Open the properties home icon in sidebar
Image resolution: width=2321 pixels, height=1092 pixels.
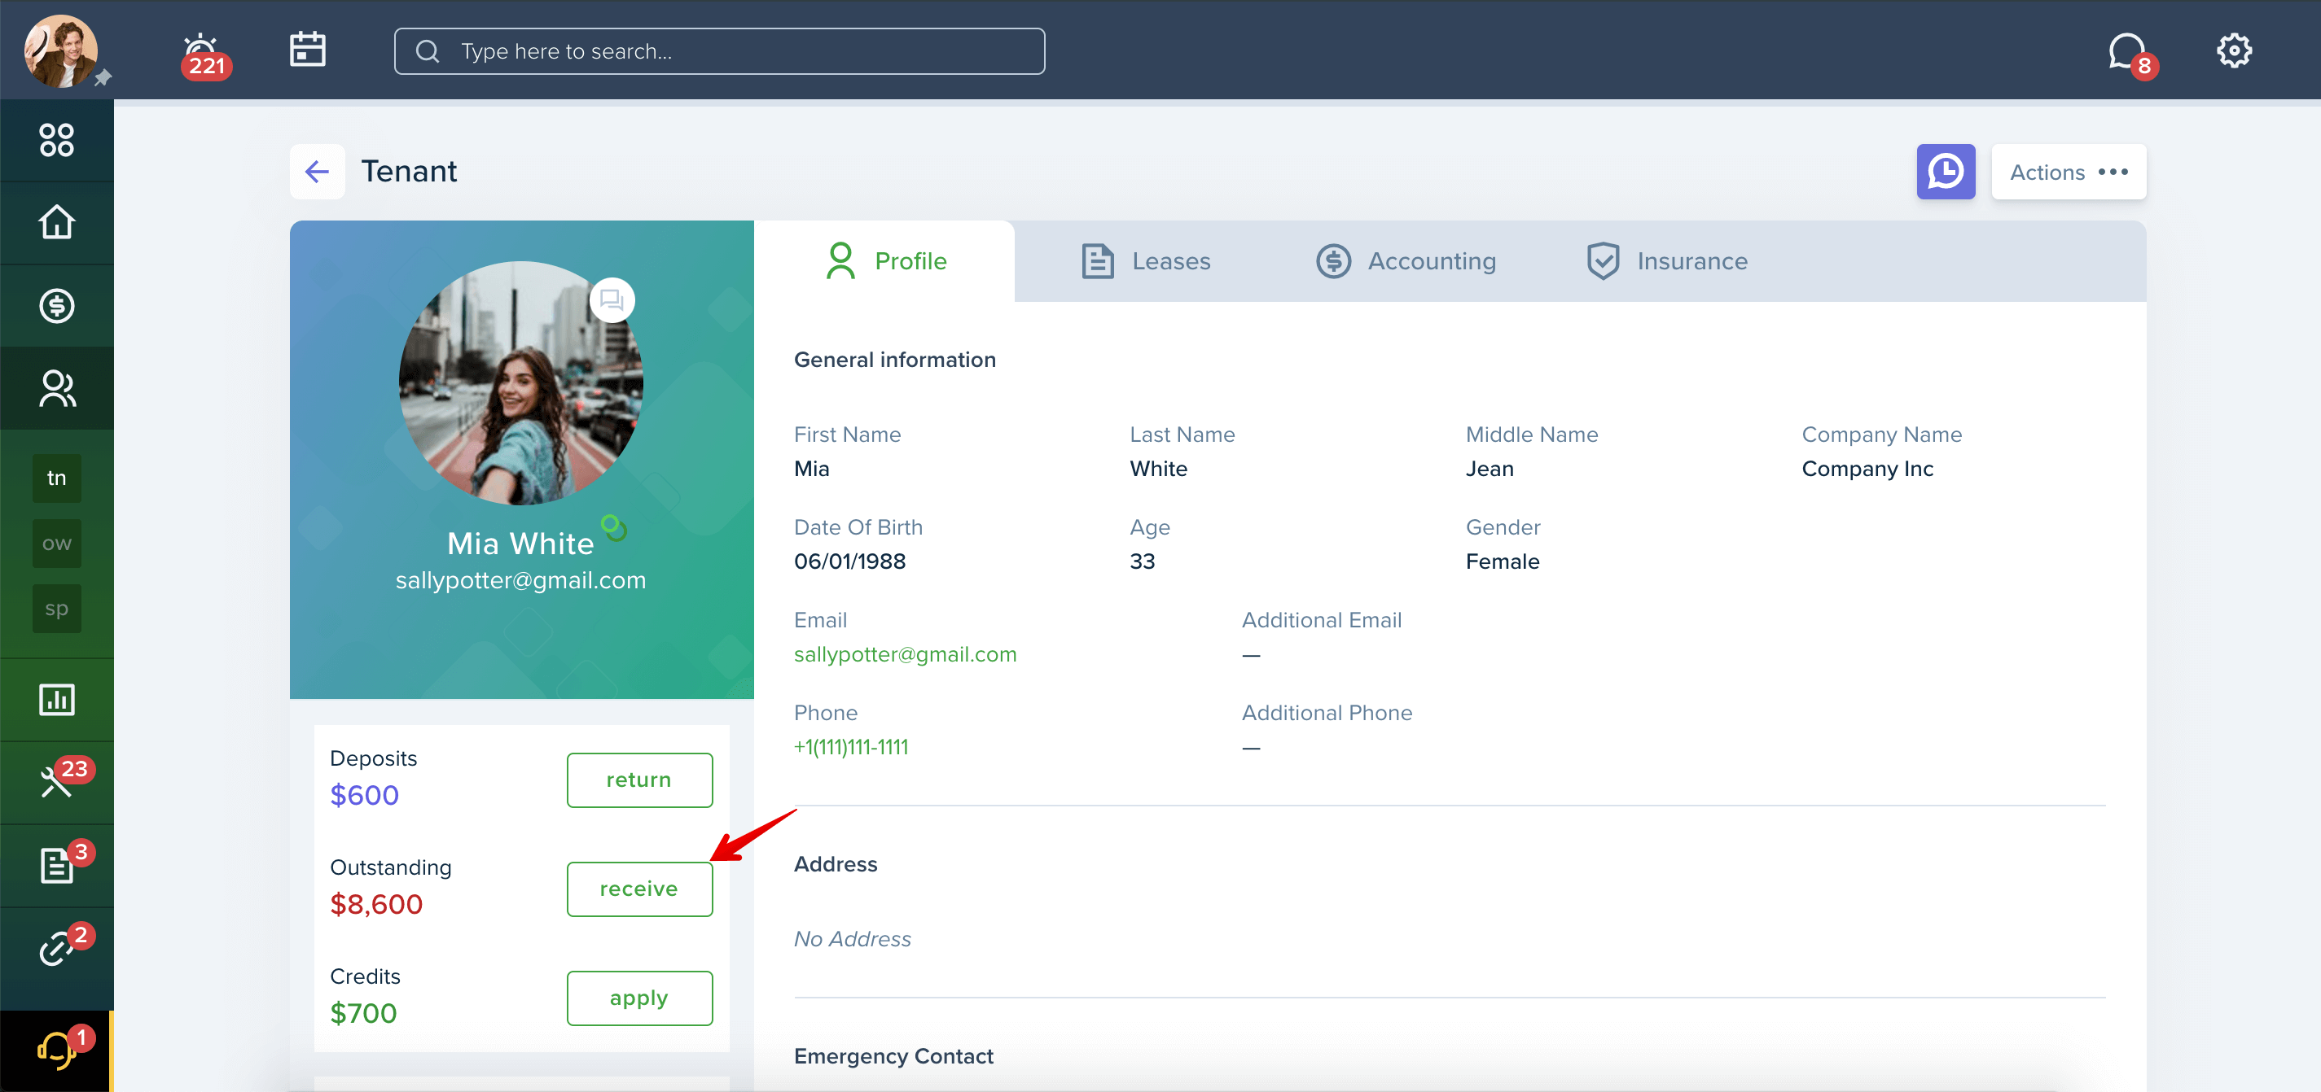[57, 222]
